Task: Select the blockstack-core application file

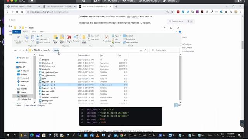Action: [x=83, y=66]
